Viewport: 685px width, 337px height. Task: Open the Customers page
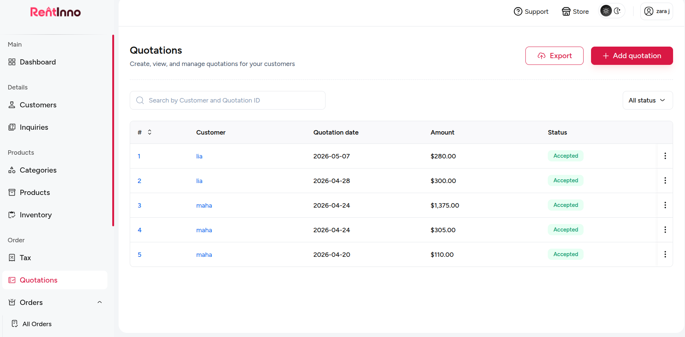(55, 105)
